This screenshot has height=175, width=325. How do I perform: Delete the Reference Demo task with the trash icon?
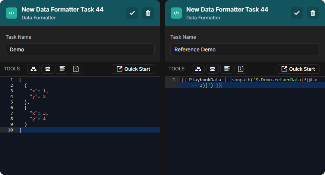pos(313,13)
